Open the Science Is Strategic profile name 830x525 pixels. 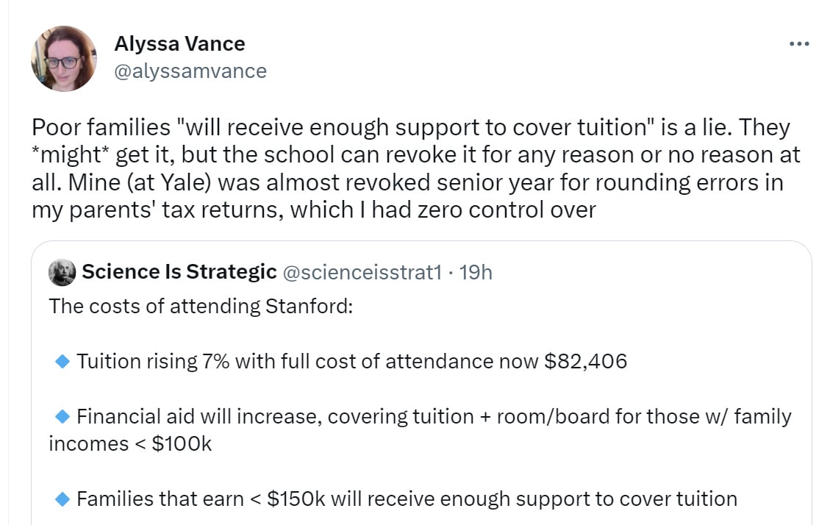179,272
